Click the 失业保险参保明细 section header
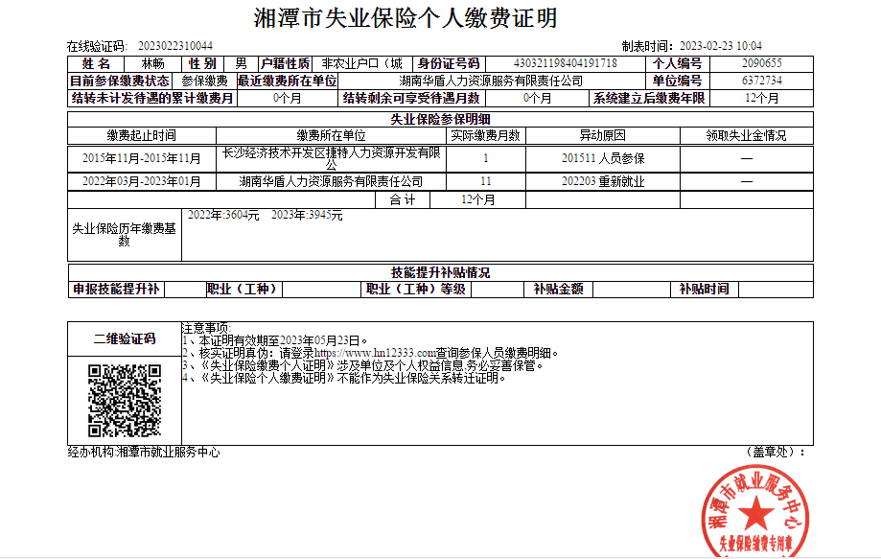This screenshot has height=559, width=881. coord(439,119)
